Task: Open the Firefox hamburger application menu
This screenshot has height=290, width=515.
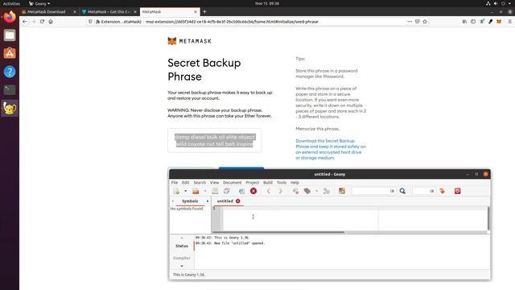Action: click(x=509, y=22)
